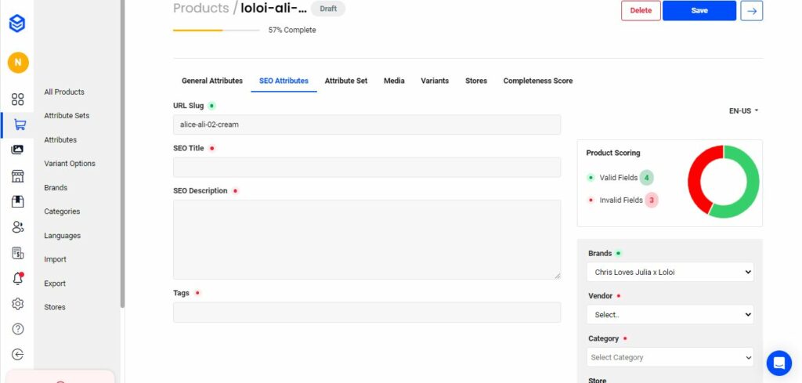802x383 pixels.
Task: Expand the Vendor select dropdown
Action: 670,315
